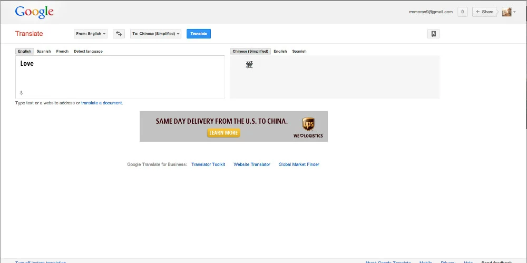
Task: Open the Website Translator link
Action: pos(252,164)
